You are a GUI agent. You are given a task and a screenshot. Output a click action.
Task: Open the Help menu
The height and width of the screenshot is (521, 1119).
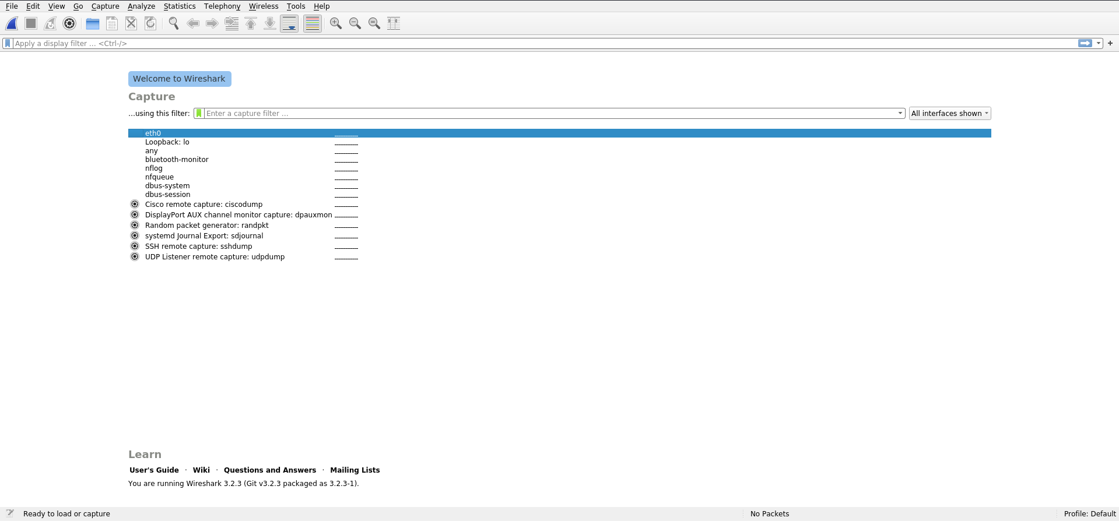pos(322,6)
